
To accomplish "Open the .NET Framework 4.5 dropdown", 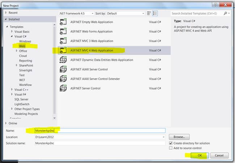I will [x=76, y=13].
